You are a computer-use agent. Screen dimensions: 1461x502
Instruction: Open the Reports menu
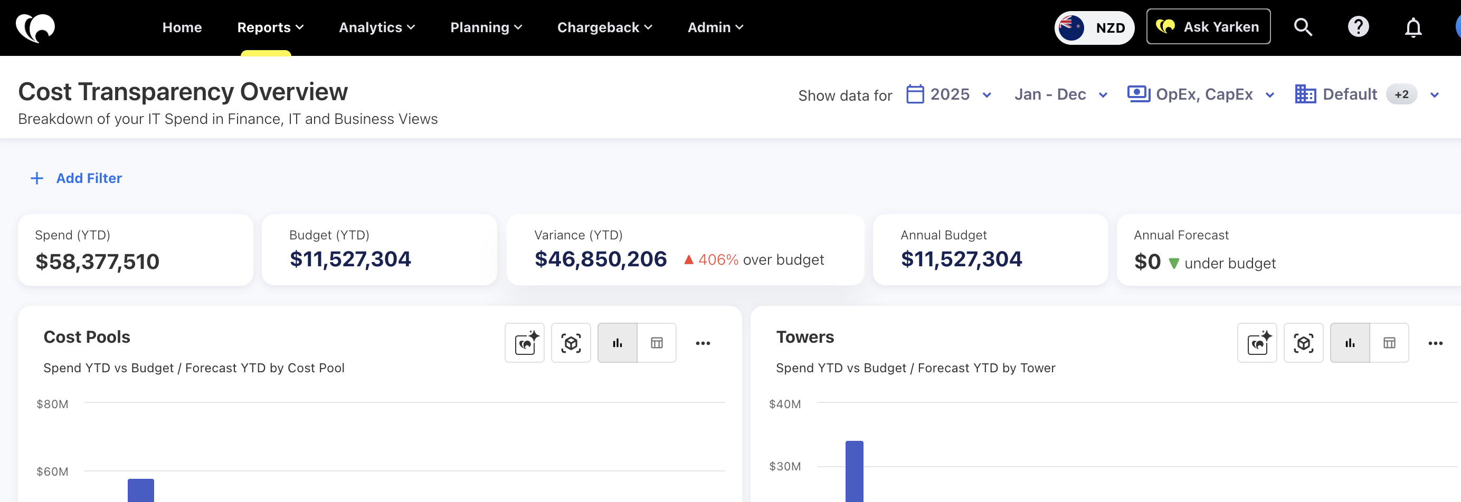[x=270, y=27]
